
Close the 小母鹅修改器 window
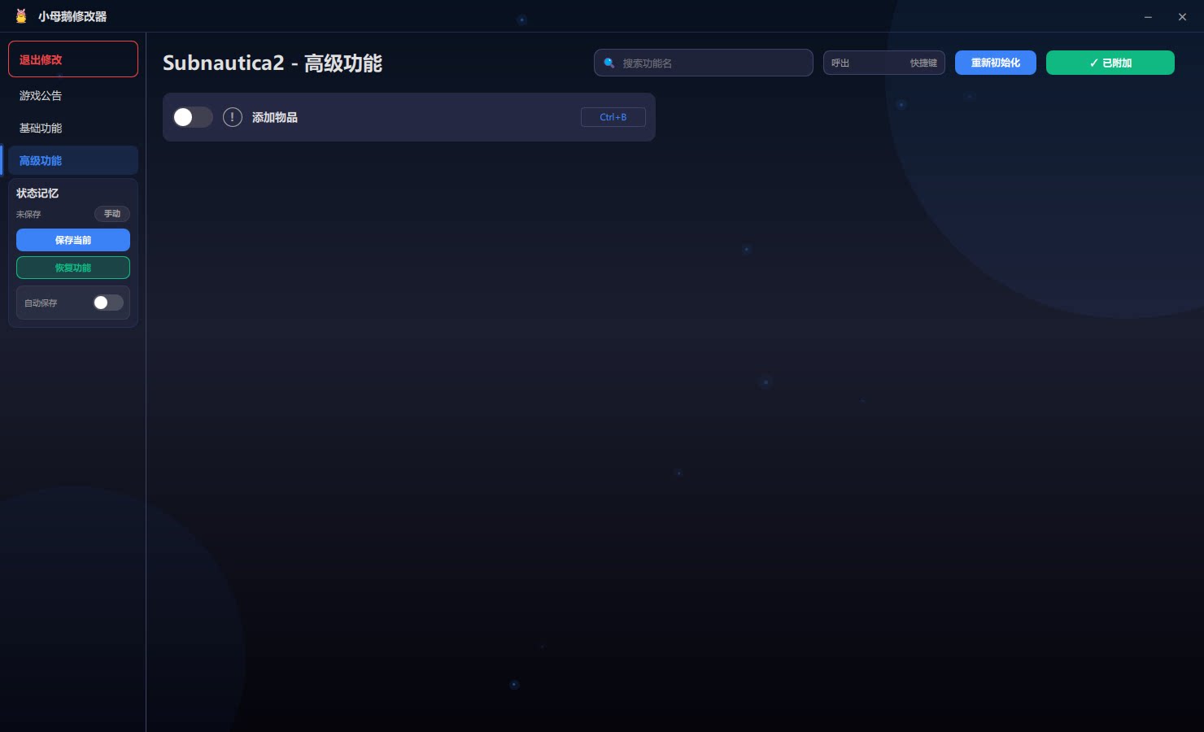click(x=1182, y=16)
